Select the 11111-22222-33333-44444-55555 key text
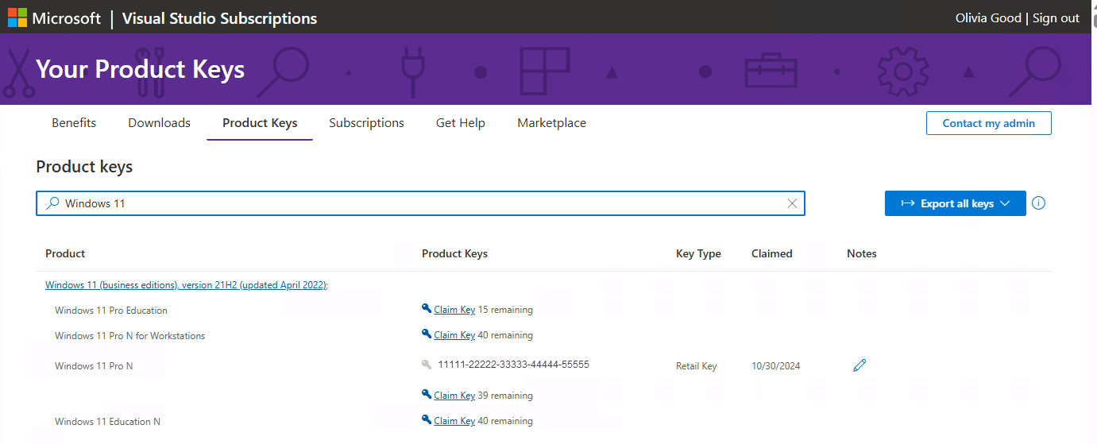 coord(513,365)
